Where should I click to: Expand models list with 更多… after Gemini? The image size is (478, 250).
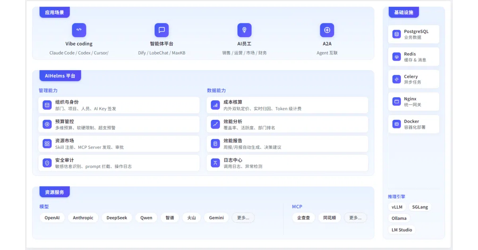pyautogui.click(x=243, y=217)
